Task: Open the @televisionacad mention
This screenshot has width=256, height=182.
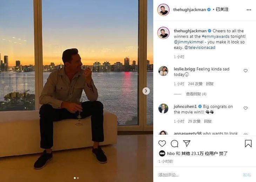Action: tap(200, 48)
